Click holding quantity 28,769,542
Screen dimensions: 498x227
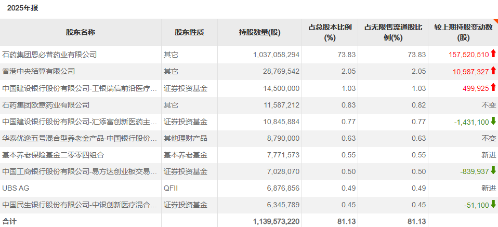coord(281,72)
